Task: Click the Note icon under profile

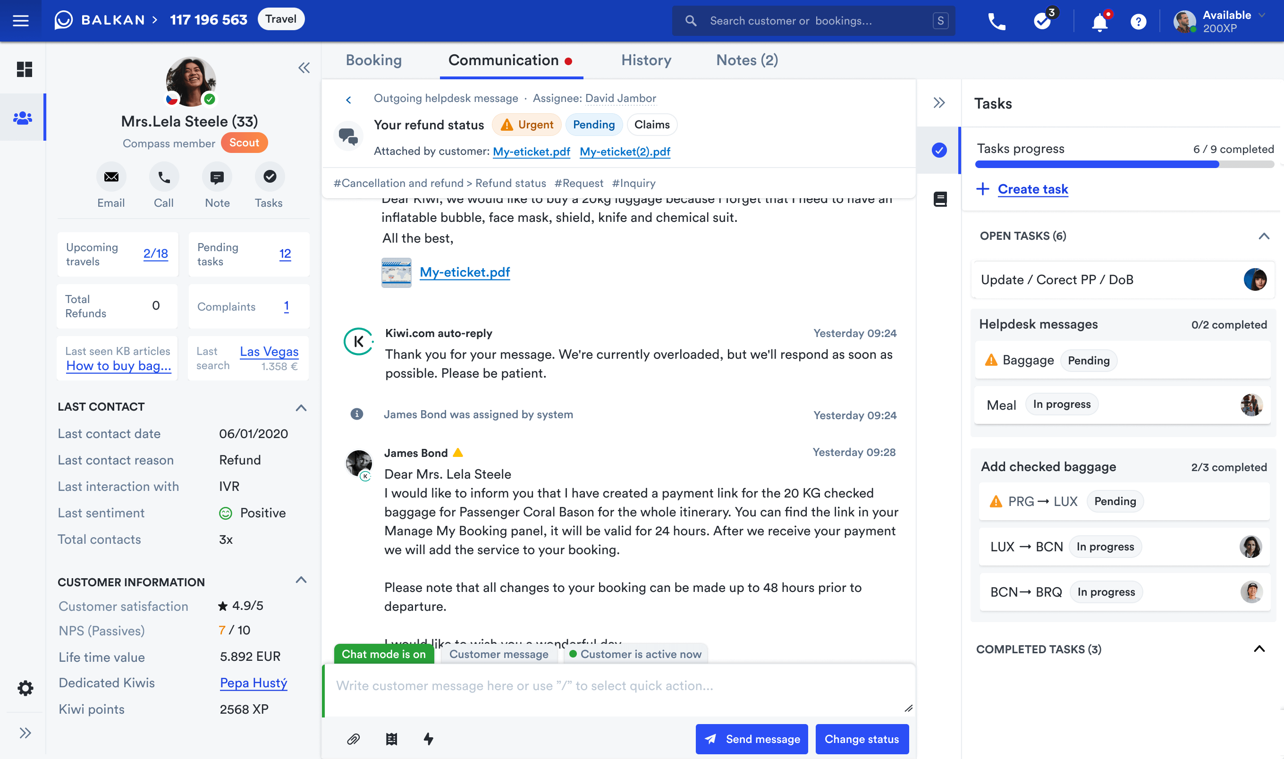Action: (x=217, y=177)
